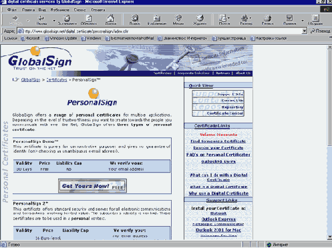Click the vertical scrollbar down arrow
This screenshot has height=248, width=332.
pos(329,237)
